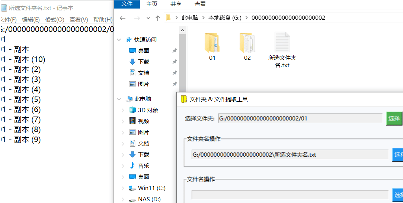The height and width of the screenshot is (203, 403).
Task: Click the empty 文件名操作 path field
Action: [290, 195]
